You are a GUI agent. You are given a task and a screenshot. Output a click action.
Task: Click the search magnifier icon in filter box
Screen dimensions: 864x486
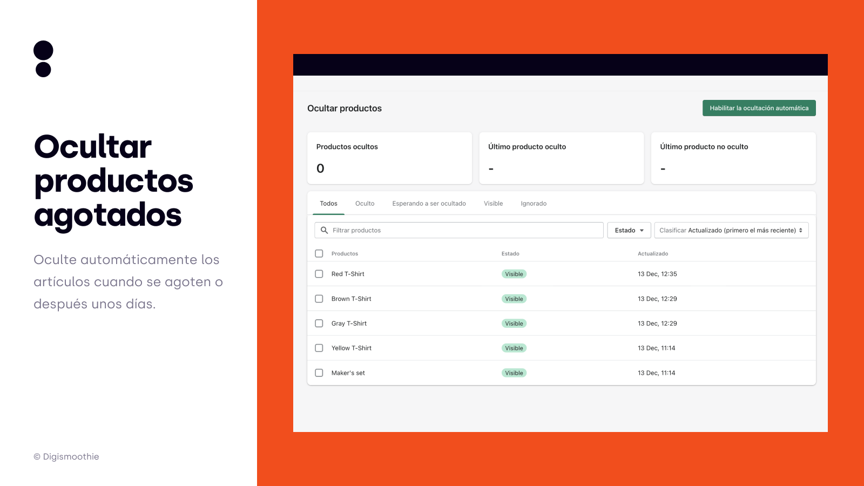325,230
